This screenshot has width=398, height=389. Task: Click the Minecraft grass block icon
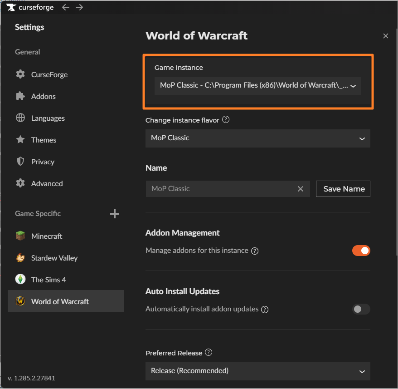tap(20, 236)
